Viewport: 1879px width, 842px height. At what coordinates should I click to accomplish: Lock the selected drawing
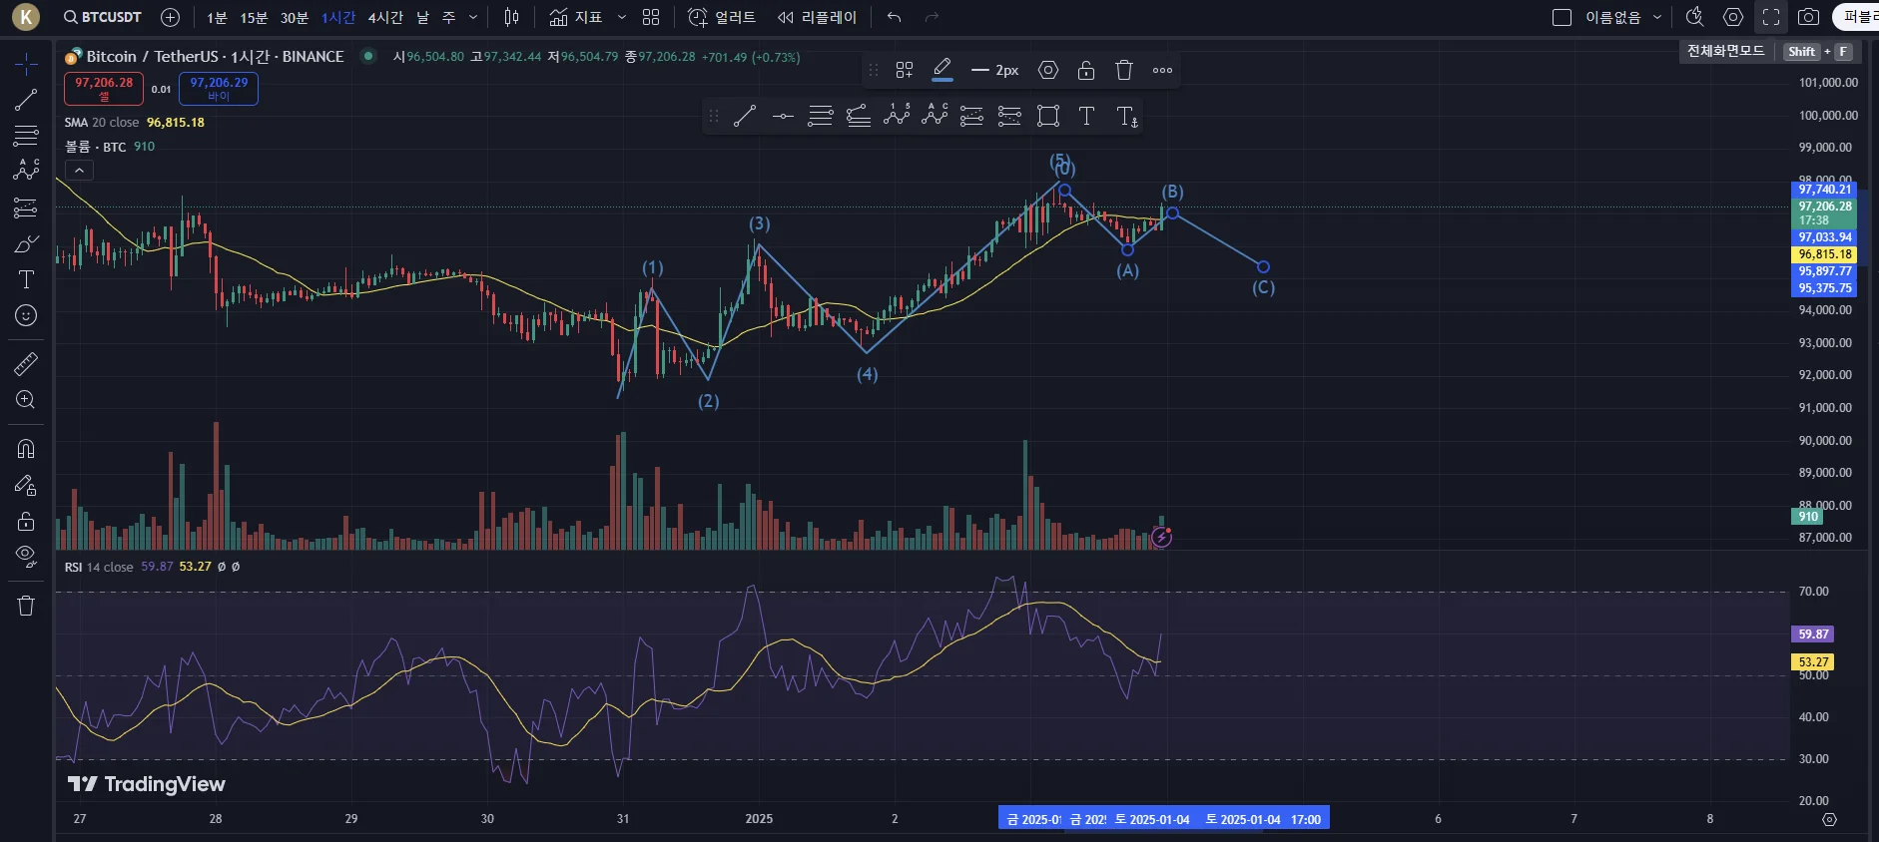(1086, 70)
